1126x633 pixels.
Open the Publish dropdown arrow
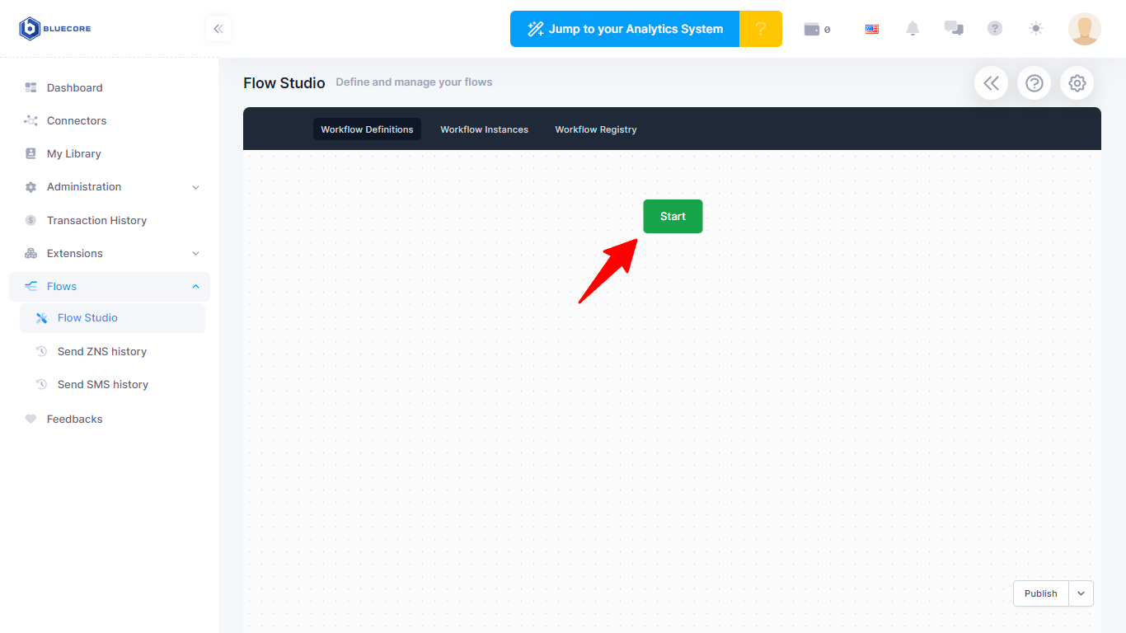(1081, 593)
